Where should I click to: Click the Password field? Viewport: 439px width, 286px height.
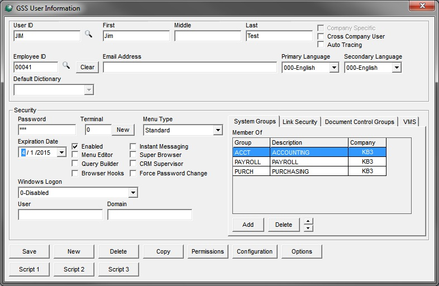coord(47,130)
